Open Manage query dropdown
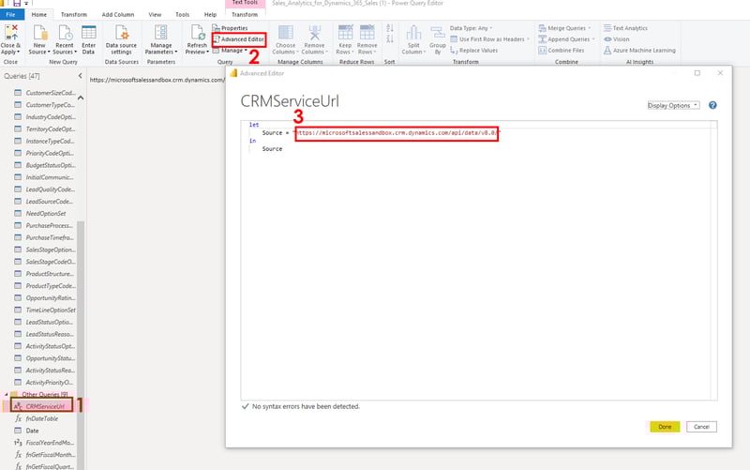750x470 pixels. (x=230, y=51)
